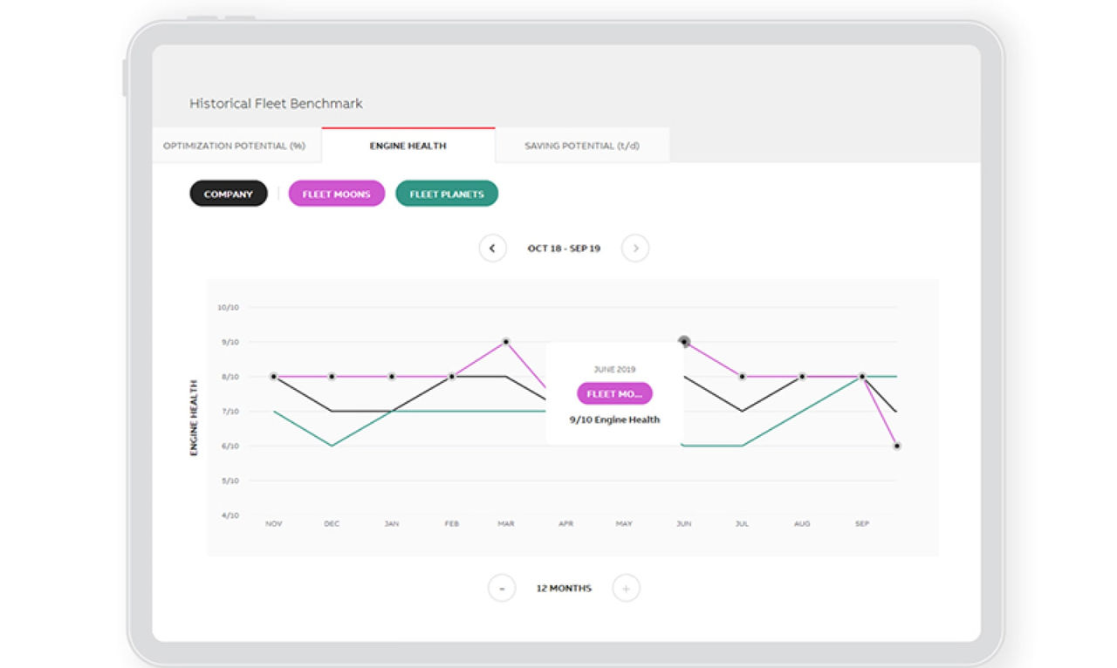Viewport: 1117px width, 668px height.
Task: Open the Saving Potential (t/d) tab
Action: click(582, 146)
